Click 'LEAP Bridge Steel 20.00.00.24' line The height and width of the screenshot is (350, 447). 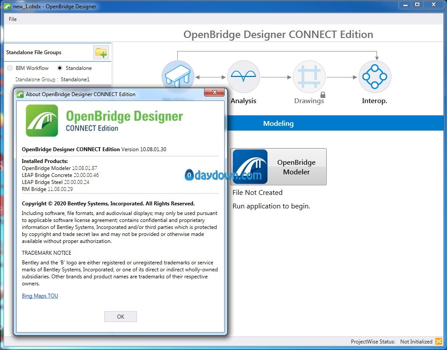[56, 182]
